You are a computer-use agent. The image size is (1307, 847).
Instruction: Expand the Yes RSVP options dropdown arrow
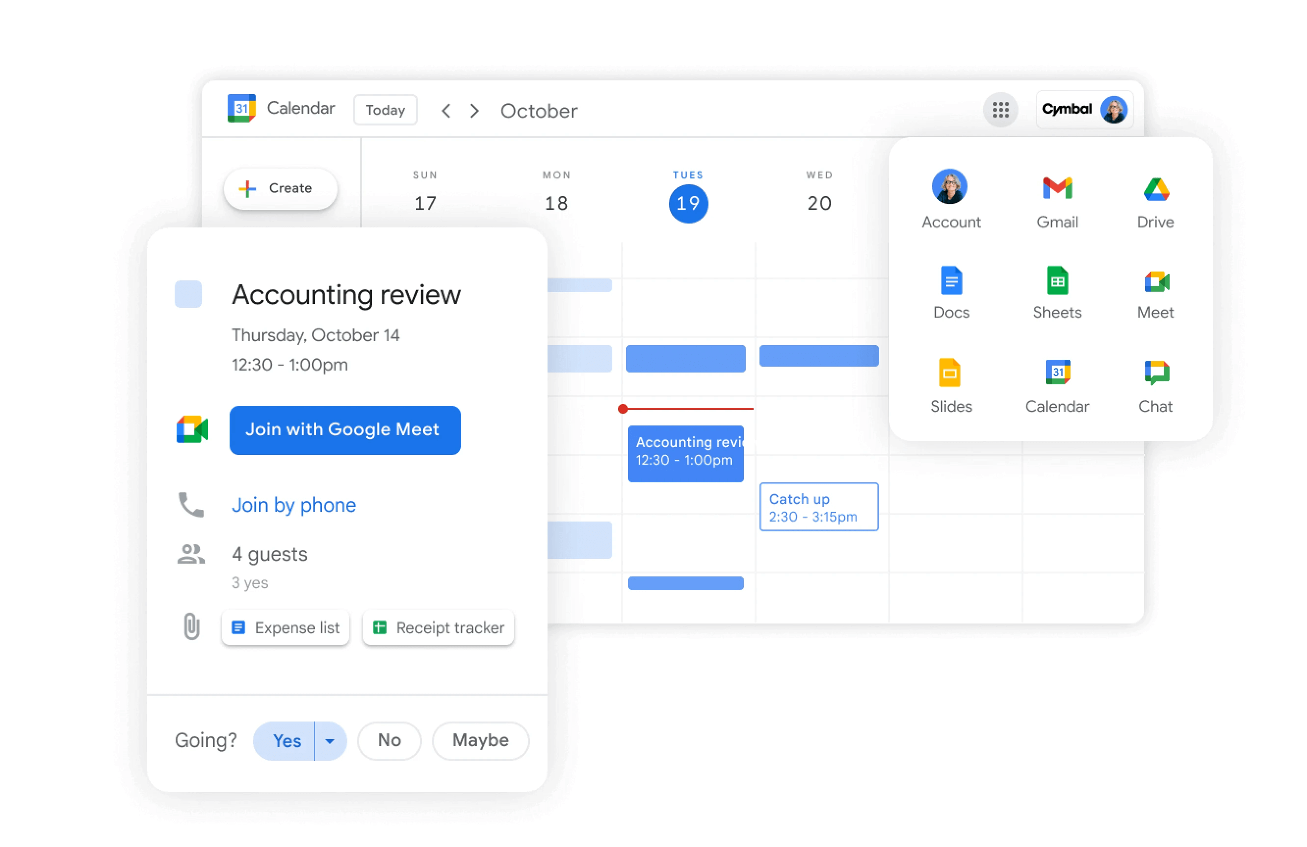coord(330,741)
